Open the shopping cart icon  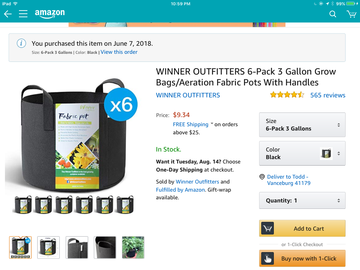351,14
